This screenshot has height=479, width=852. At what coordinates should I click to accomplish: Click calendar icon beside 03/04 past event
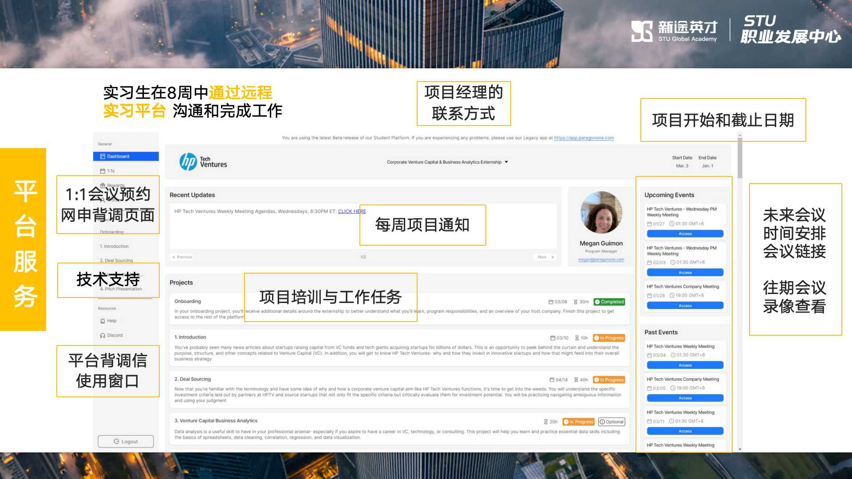649,355
